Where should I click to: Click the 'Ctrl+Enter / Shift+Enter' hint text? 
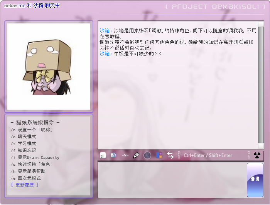pyautogui.click(x=208, y=155)
